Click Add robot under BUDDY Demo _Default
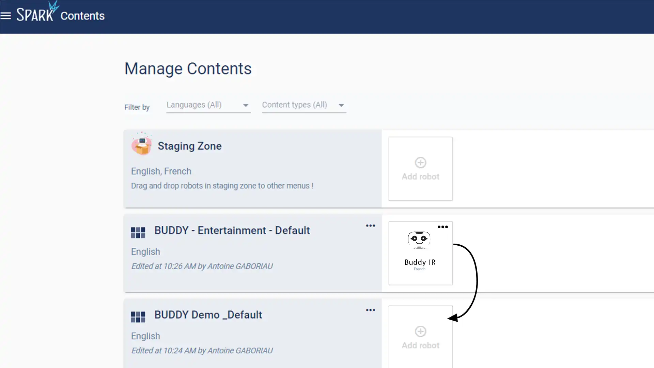Image resolution: width=654 pixels, height=368 pixels. (420, 345)
